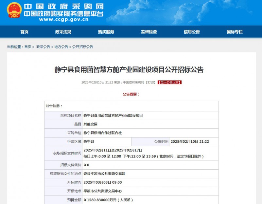Open the 地方公告 breadcrumb link
Image resolution: width=262 pixels, height=204 pixels.
[61, 47]
